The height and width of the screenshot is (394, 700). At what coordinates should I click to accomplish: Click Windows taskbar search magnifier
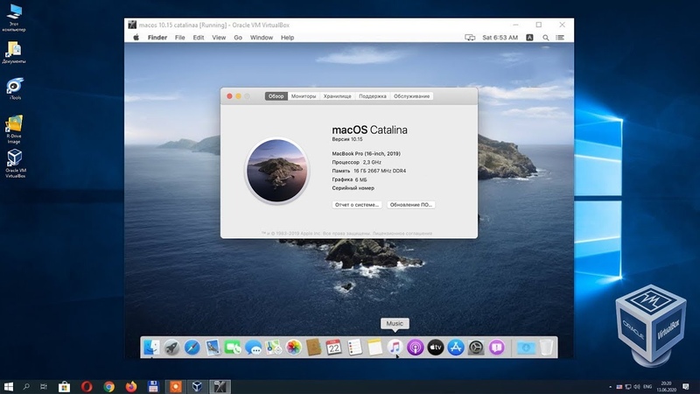coord(26,386)
